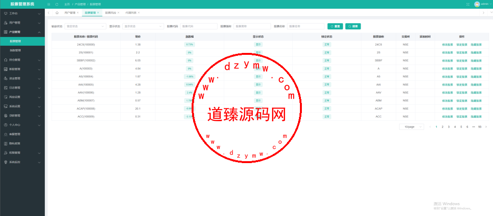Click the next-page arrow in pagination
This screenshot has width=493, height=216.
(x=486, y=127)
